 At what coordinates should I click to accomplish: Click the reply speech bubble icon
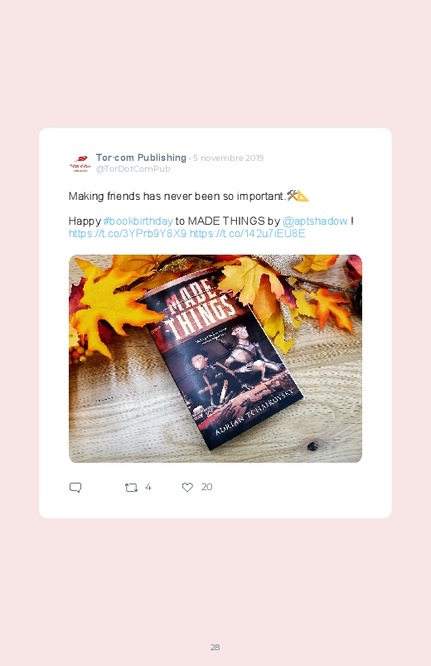point(75,487)
